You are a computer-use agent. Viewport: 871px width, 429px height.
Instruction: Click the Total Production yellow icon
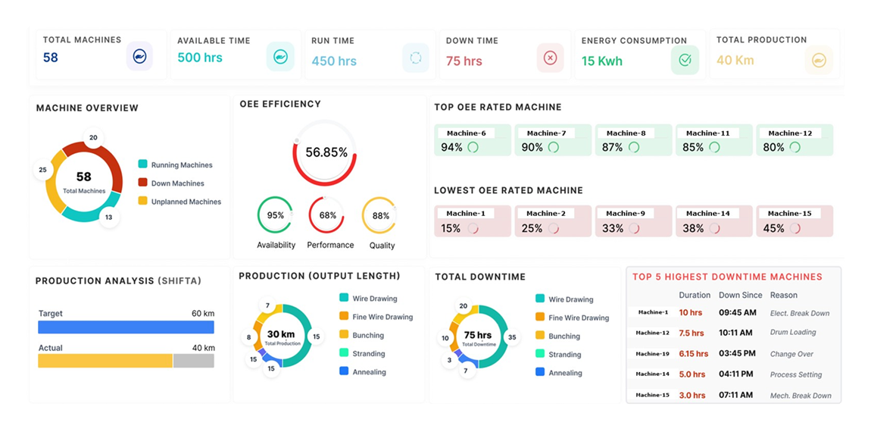point(819,61)
